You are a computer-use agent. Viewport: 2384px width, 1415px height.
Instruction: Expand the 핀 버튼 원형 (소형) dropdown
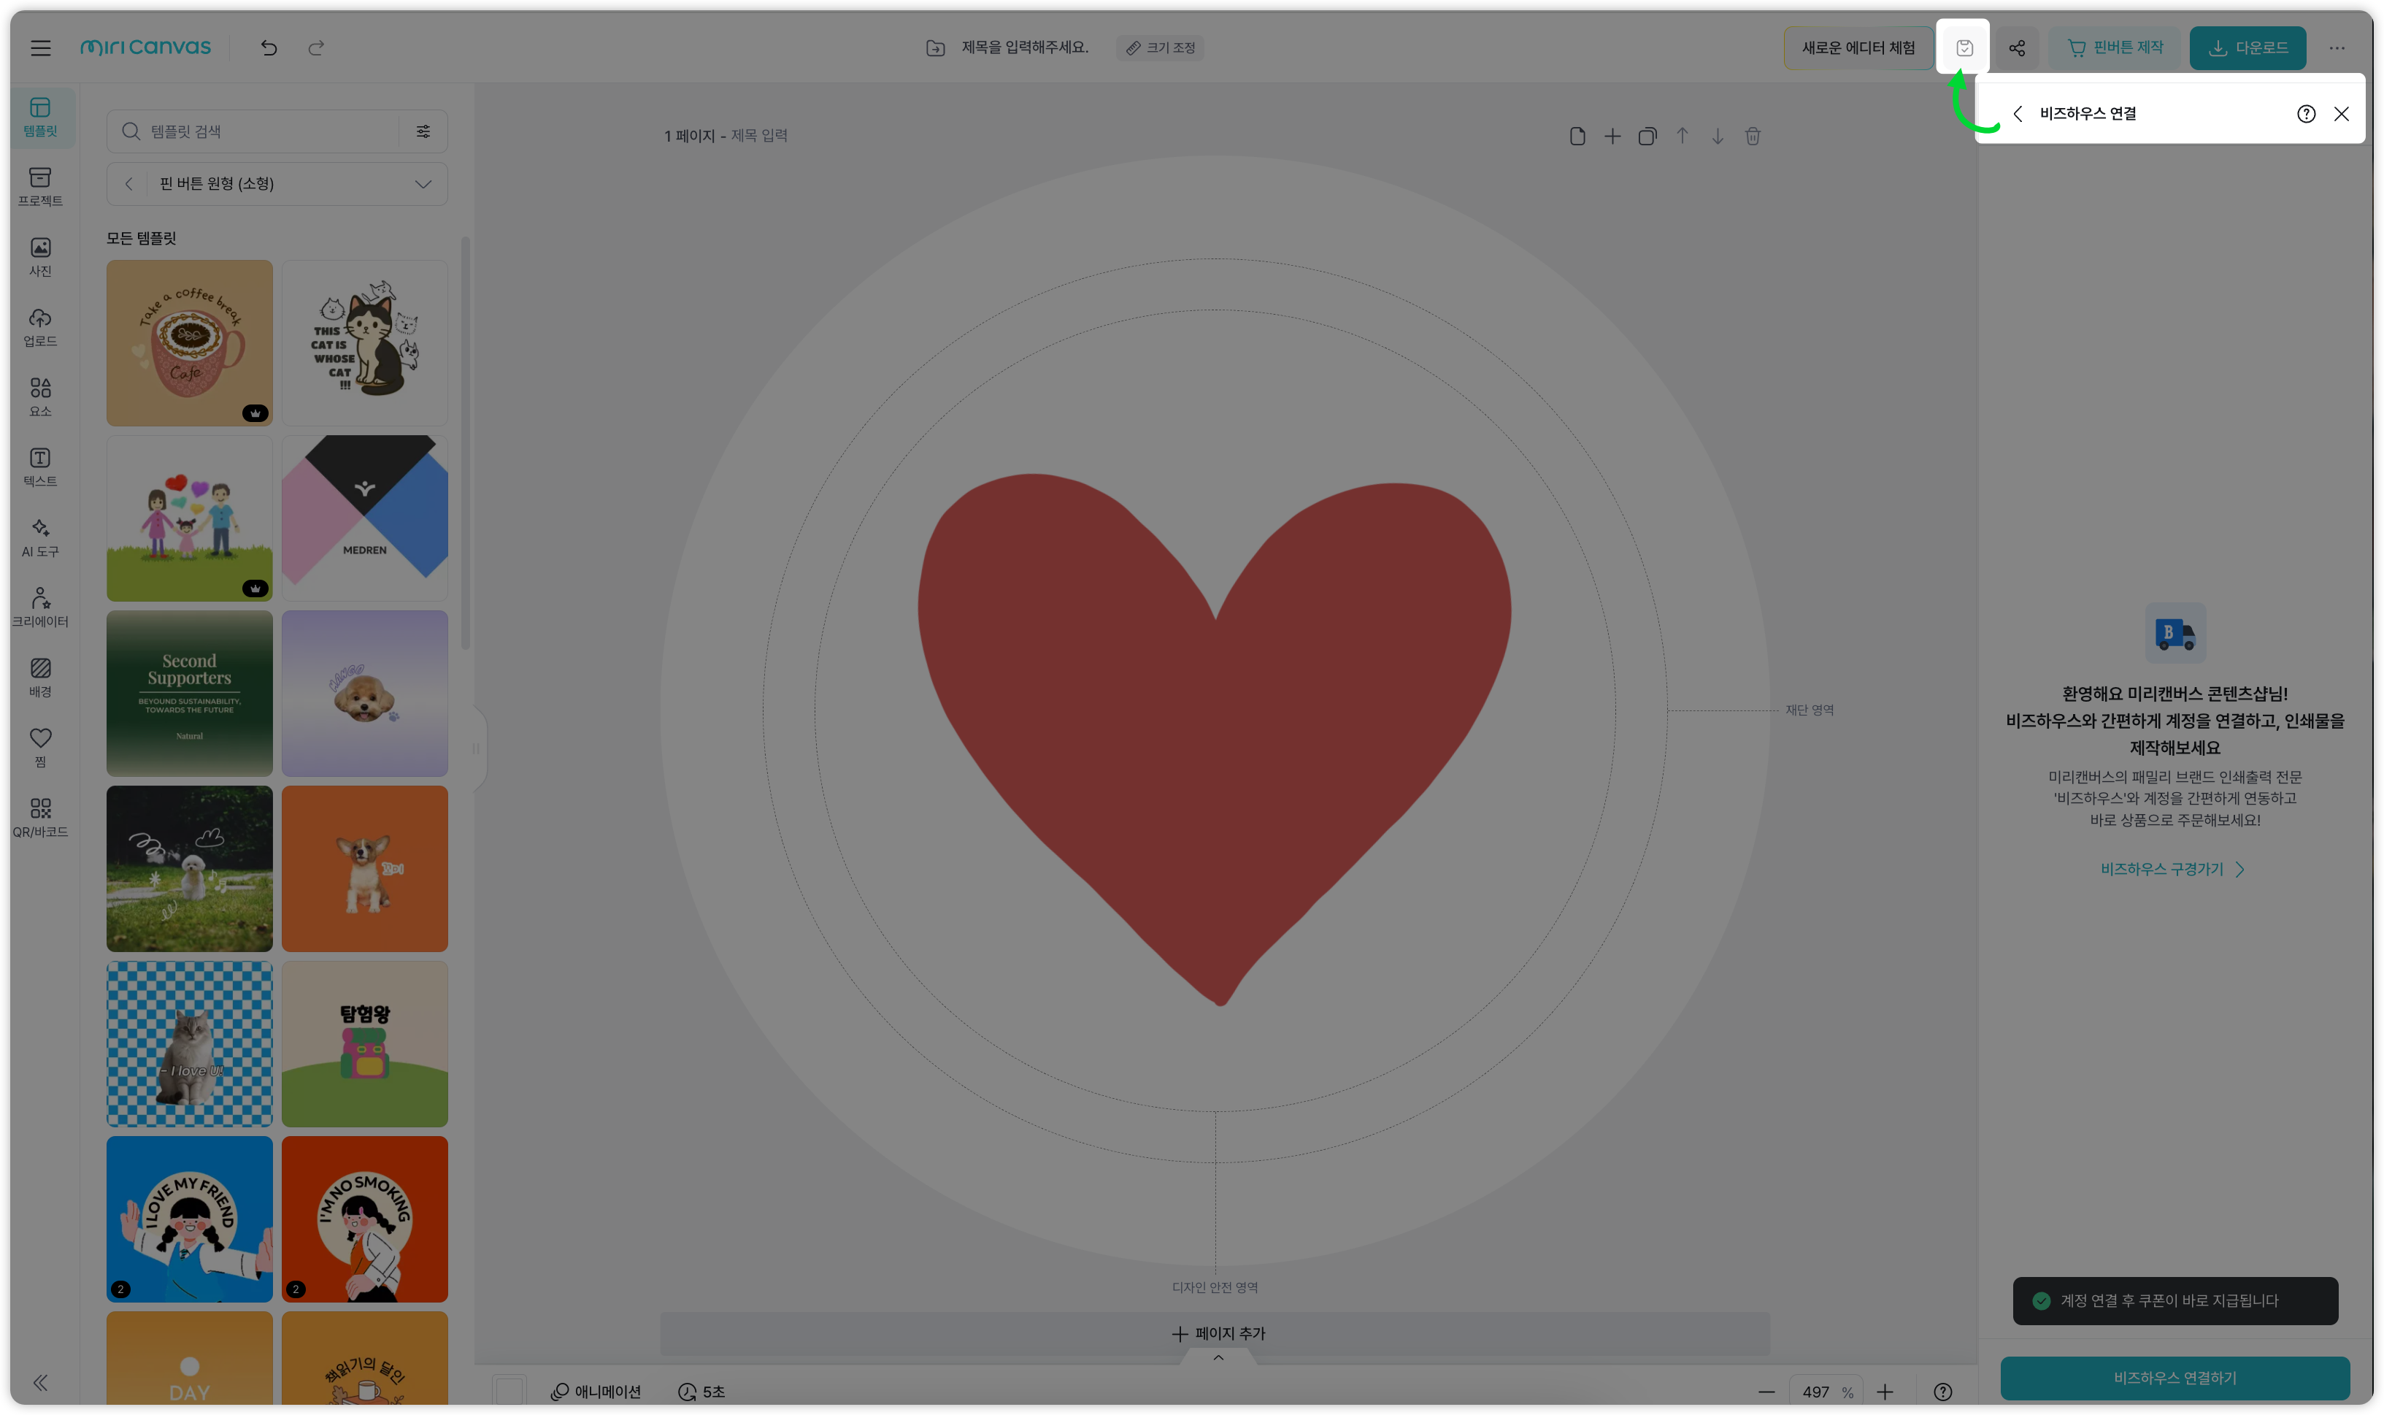(x=423, y=183)
